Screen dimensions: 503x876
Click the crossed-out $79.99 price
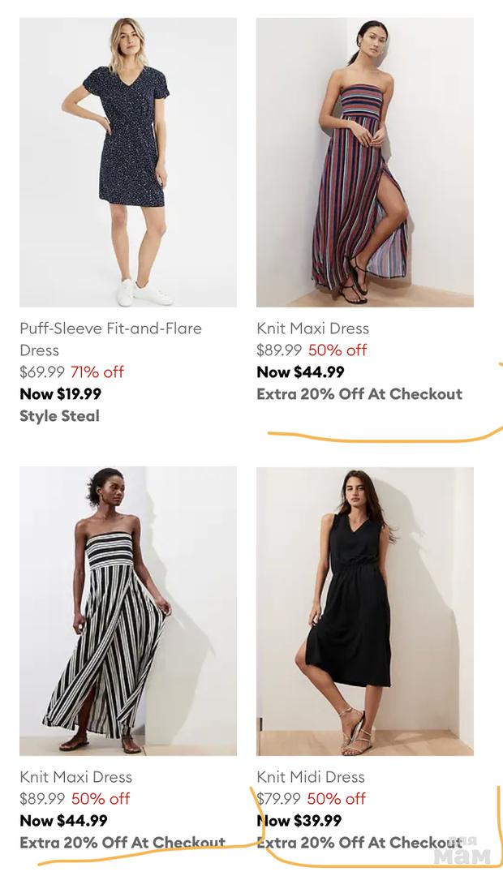tap(278, 799)
